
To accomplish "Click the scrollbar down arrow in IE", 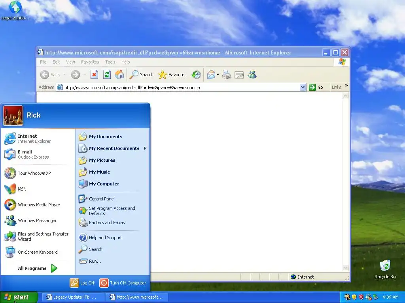I will pyautogui.click(x=345, y=268).
